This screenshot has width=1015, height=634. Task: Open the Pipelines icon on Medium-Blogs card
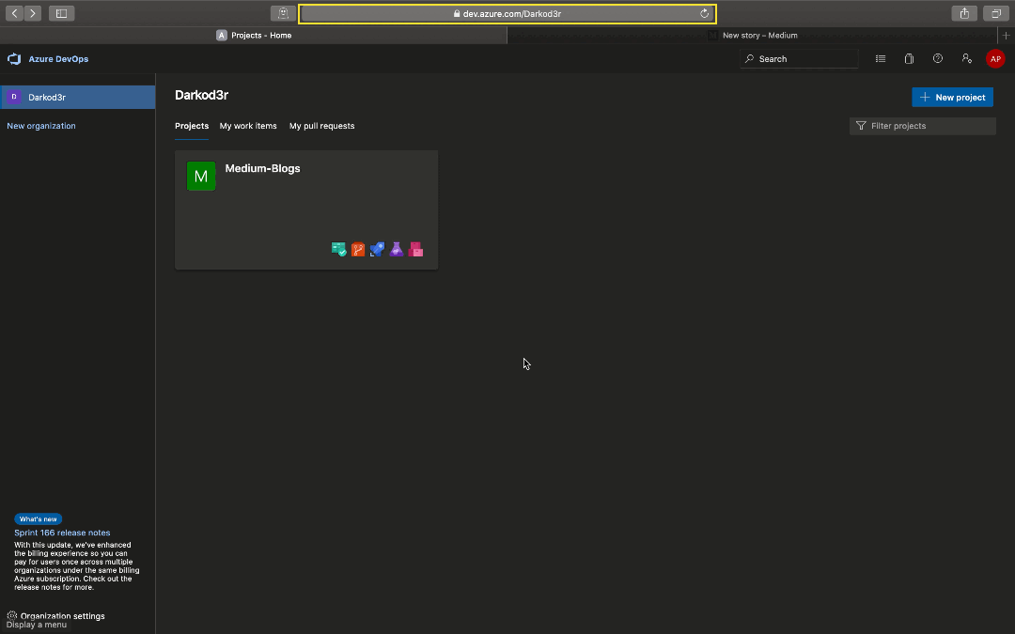378,250
